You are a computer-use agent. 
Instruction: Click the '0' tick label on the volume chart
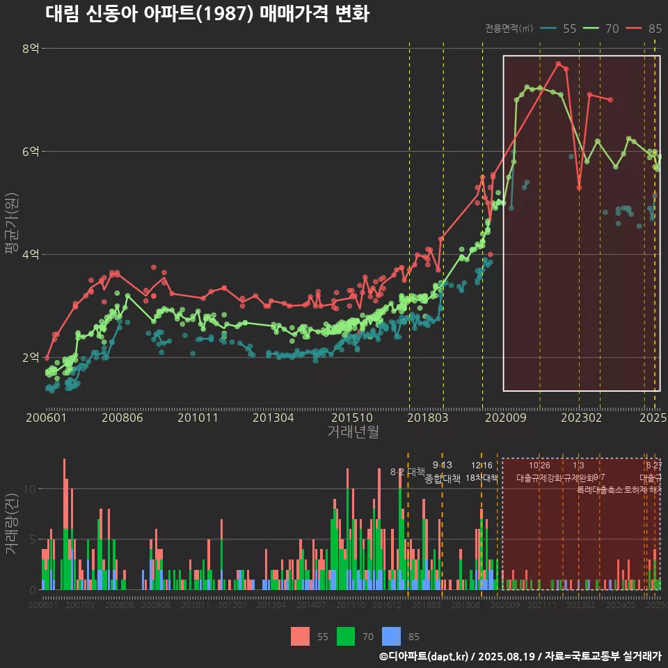(33, 591)
